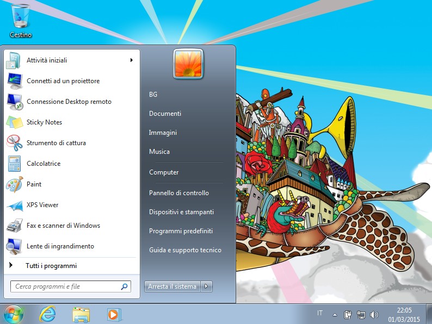Click the search magnifier icon
This screenshot has width=432, height=324.
[124, 286]
